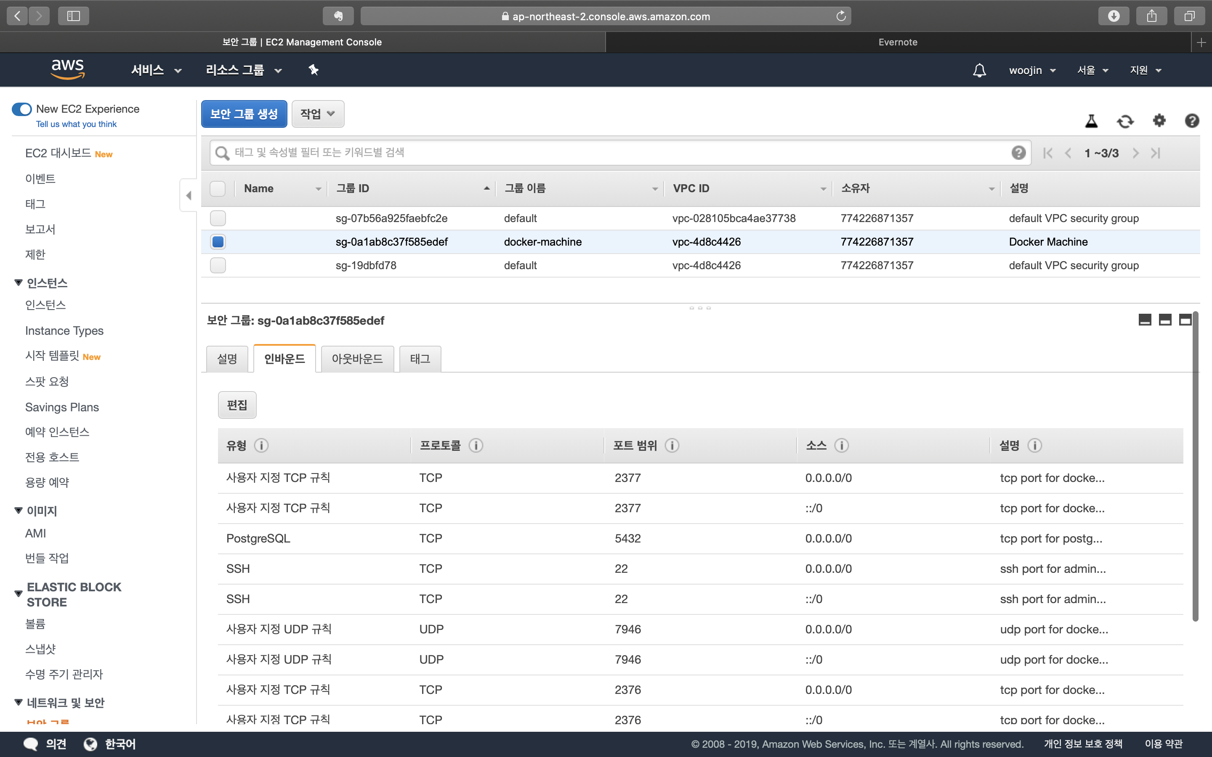
Task: Switch to the 태그 details tab
Action: 420,359
